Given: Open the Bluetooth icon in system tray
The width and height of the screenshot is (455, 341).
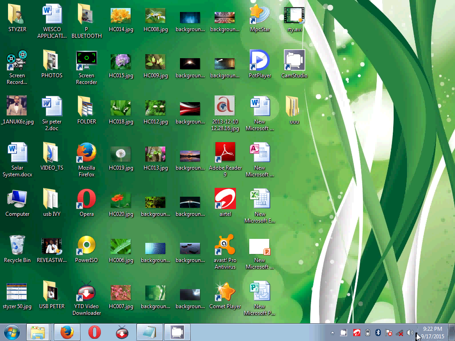Looking at the screenshot, I should point(378,332).
